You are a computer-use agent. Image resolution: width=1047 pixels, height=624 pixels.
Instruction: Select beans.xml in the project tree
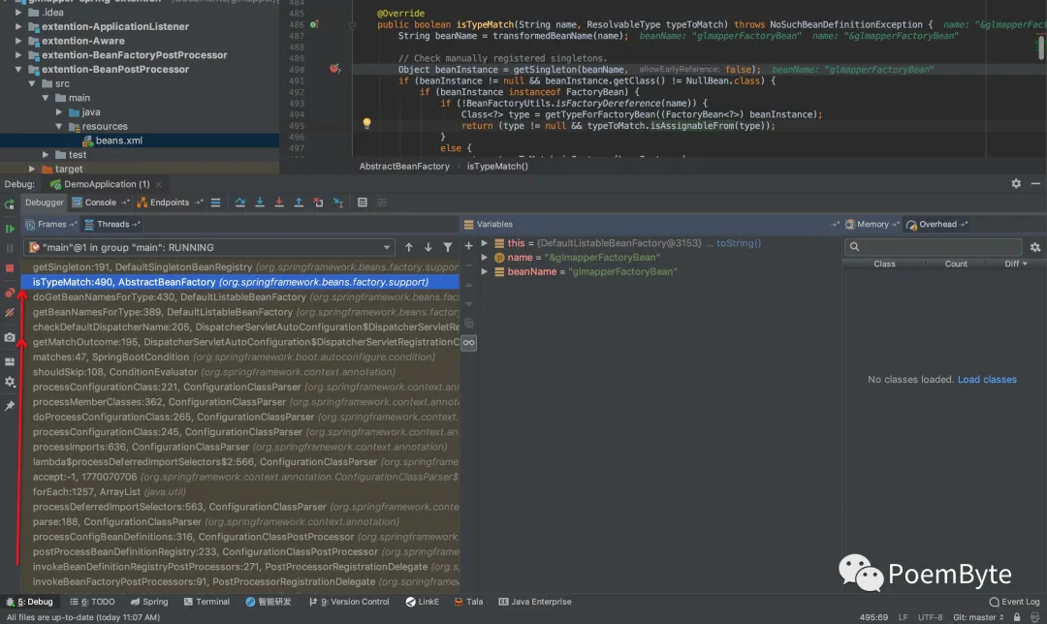point(118,140)
